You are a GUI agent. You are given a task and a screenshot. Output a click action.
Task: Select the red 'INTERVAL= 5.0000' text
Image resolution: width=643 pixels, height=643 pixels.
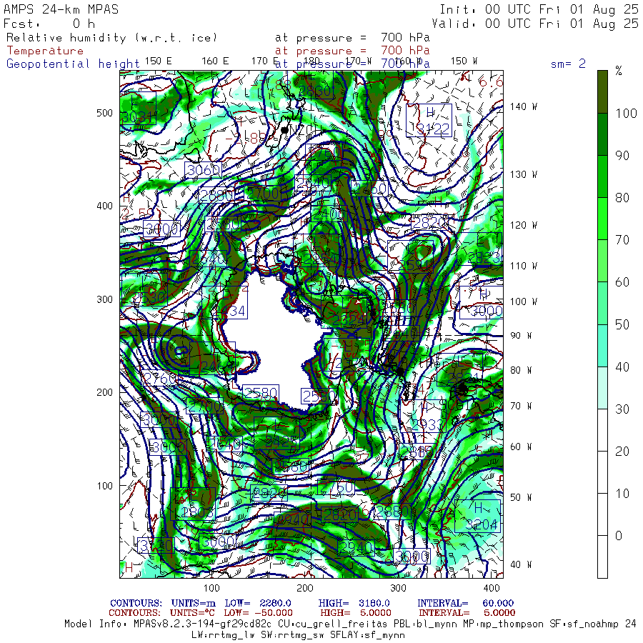(467, 613)
